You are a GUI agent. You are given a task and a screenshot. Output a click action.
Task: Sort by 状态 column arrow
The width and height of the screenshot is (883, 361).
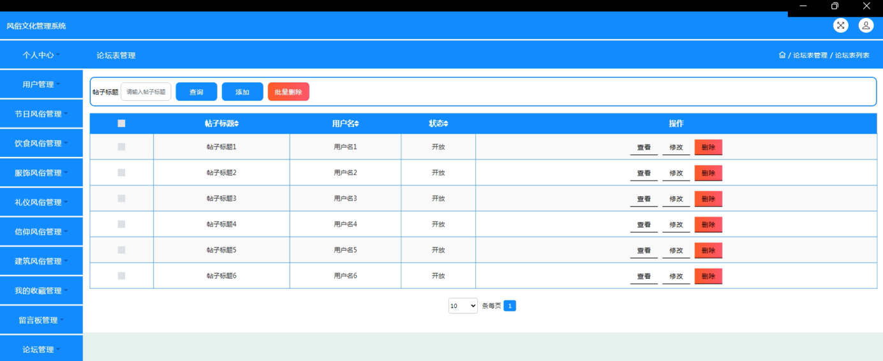pos(446,124)
